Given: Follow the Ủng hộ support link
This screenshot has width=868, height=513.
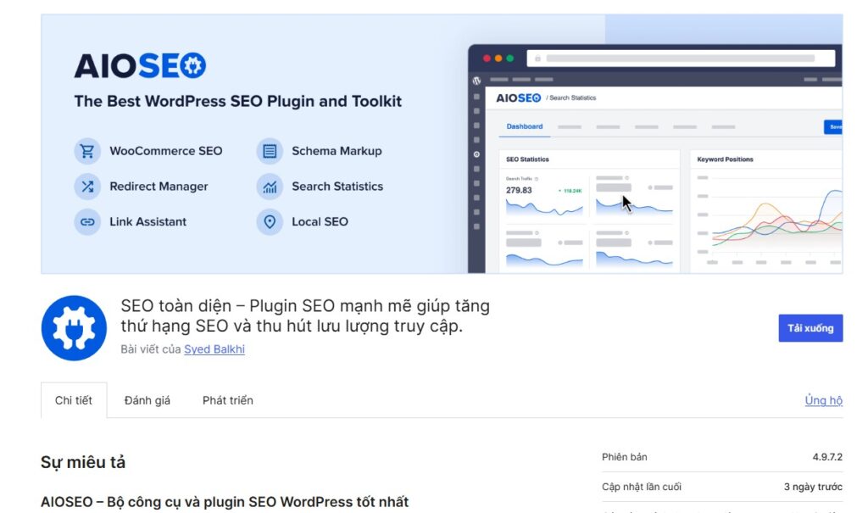Looking at the screenshot, I should coord(824,400).
